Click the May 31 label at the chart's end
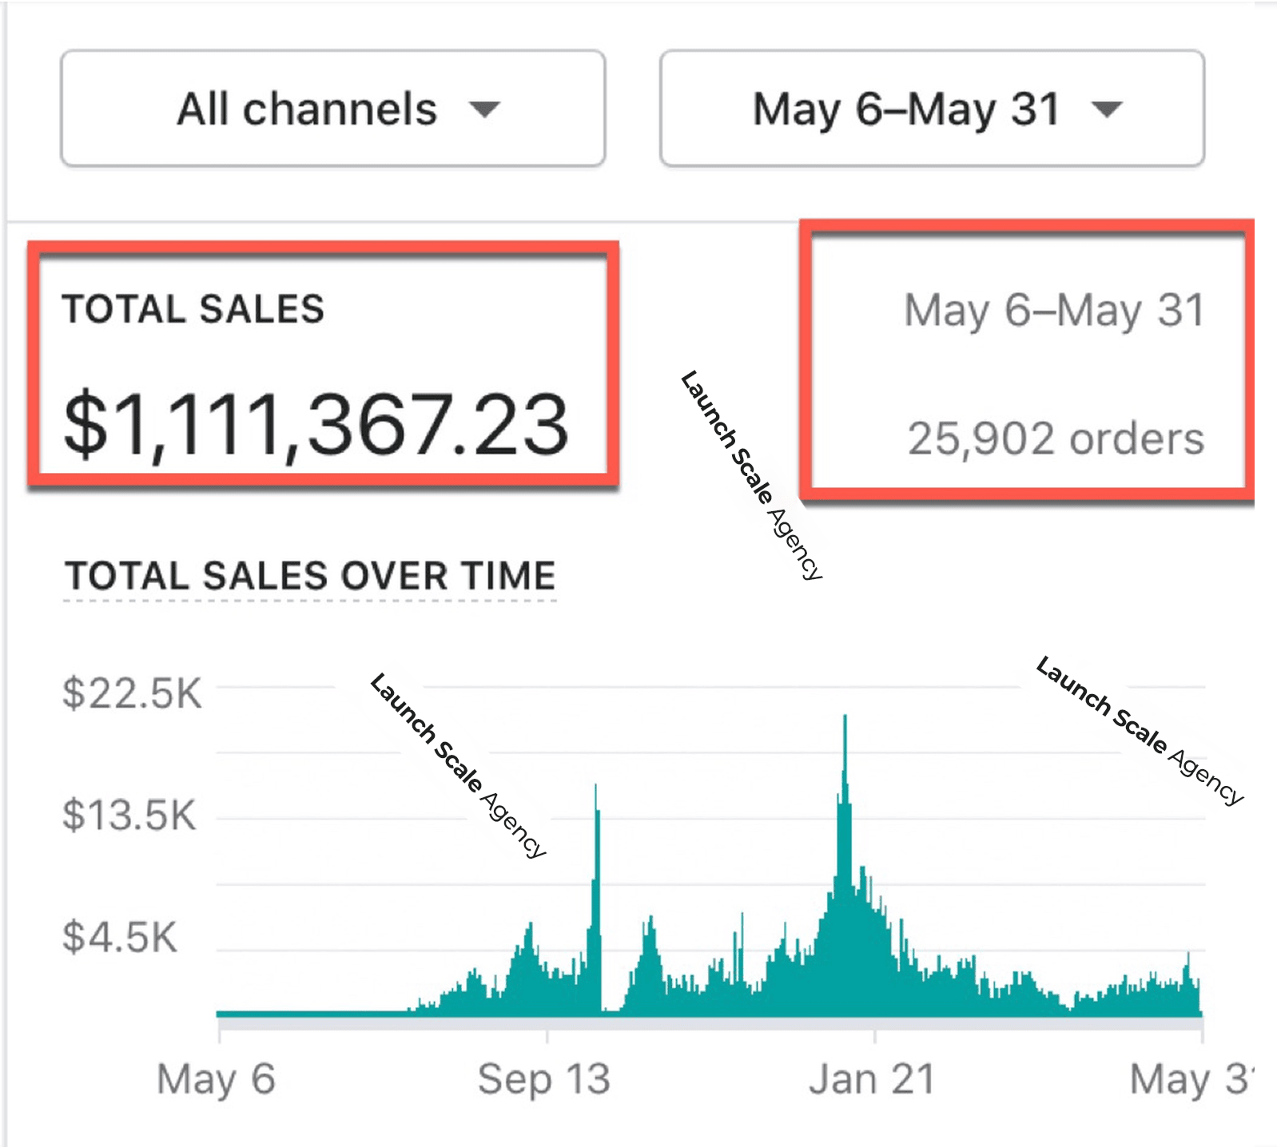Screen dimensions: 1277x1147 (x=1189, y=1079)
